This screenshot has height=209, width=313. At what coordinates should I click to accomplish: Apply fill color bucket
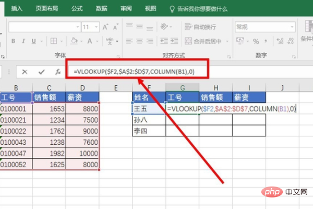click(74, 41)
